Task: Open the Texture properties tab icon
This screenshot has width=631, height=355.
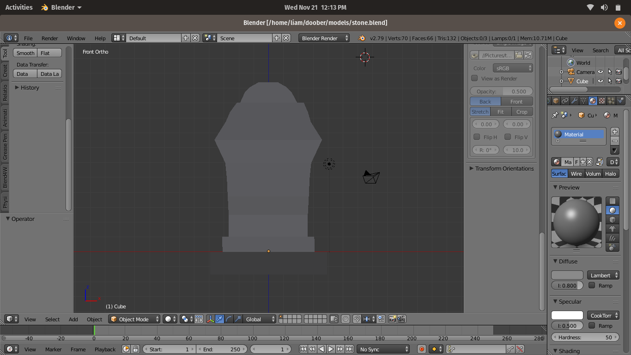Action: pos(602,101)
